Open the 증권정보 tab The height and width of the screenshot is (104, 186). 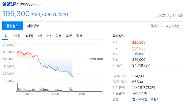(x=12, y=26)
